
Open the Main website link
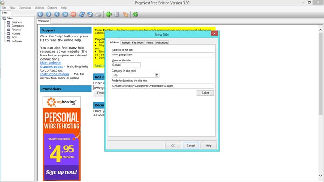click(x=50, y=63)
